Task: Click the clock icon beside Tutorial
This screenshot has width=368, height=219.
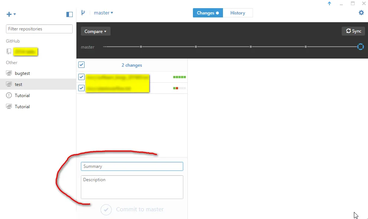Action: 9,95
